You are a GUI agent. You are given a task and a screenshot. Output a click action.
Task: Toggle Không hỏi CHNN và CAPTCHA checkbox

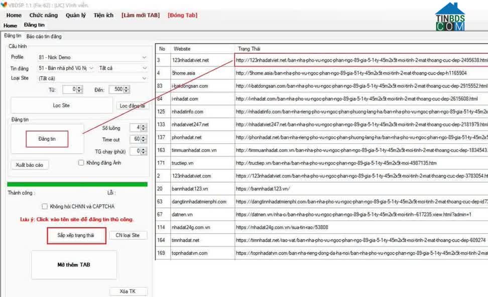(45, 207)
